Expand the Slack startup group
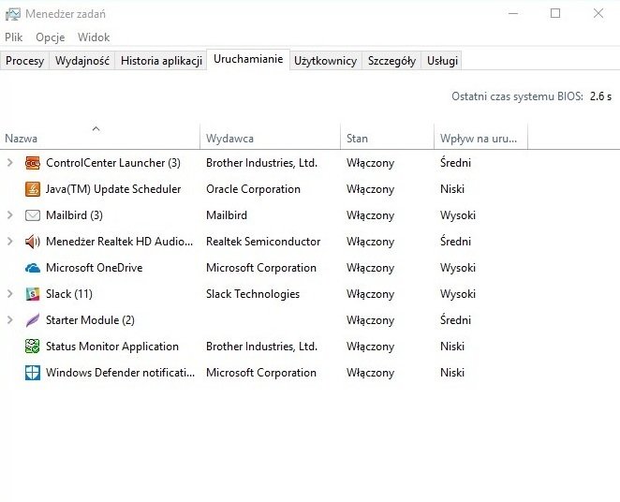620x502 pixels. [10, 294]
